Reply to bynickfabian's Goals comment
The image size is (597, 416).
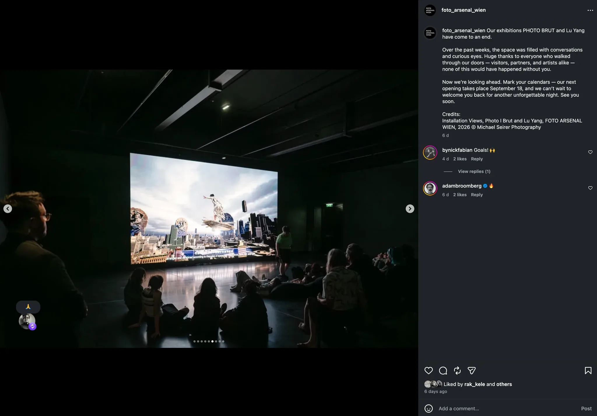point(477,159)
